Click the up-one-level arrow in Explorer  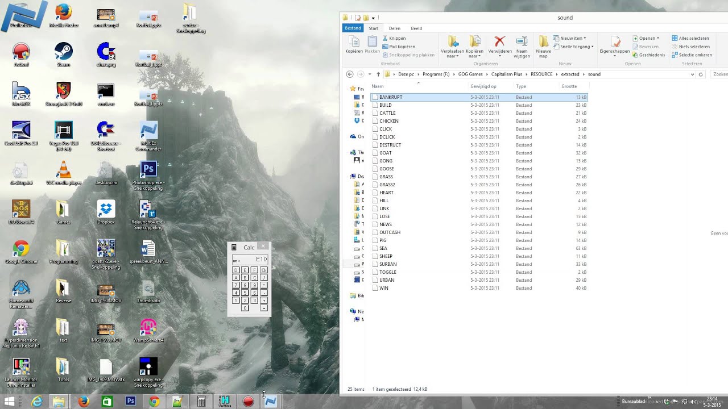coord(378,74)
